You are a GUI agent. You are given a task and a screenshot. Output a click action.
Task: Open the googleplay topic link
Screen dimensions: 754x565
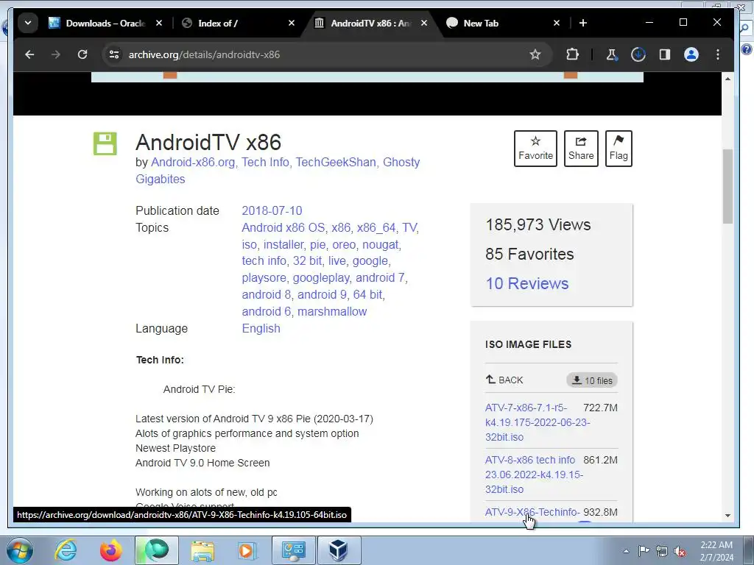click(x=321, y=277)
